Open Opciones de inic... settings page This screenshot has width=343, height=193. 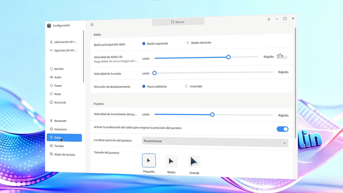[64, 50]
